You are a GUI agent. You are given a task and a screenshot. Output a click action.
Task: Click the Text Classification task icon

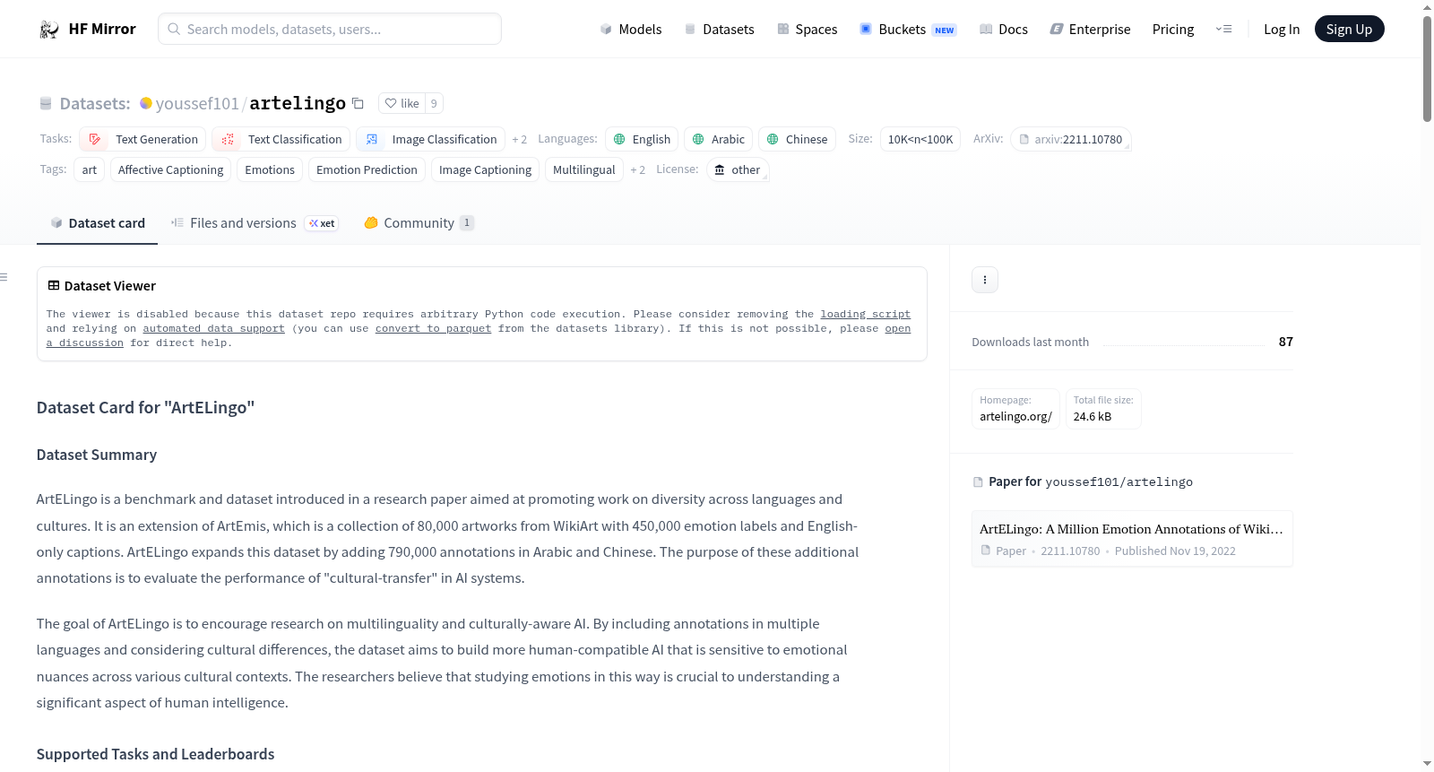click(228, 139)
